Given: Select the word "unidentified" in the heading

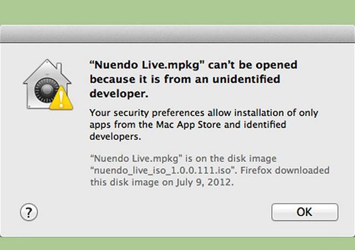Looking at the screenshot, I should point(246,79).
